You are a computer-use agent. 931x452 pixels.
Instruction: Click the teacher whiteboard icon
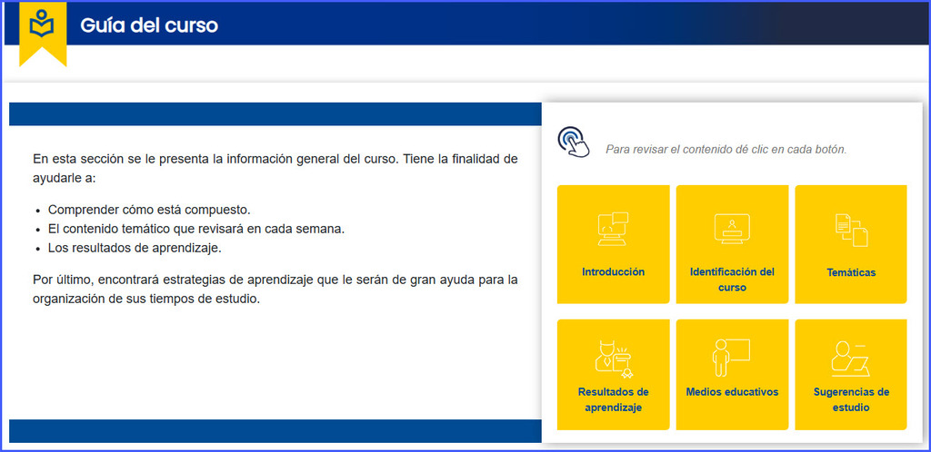(x=732, y=358)
